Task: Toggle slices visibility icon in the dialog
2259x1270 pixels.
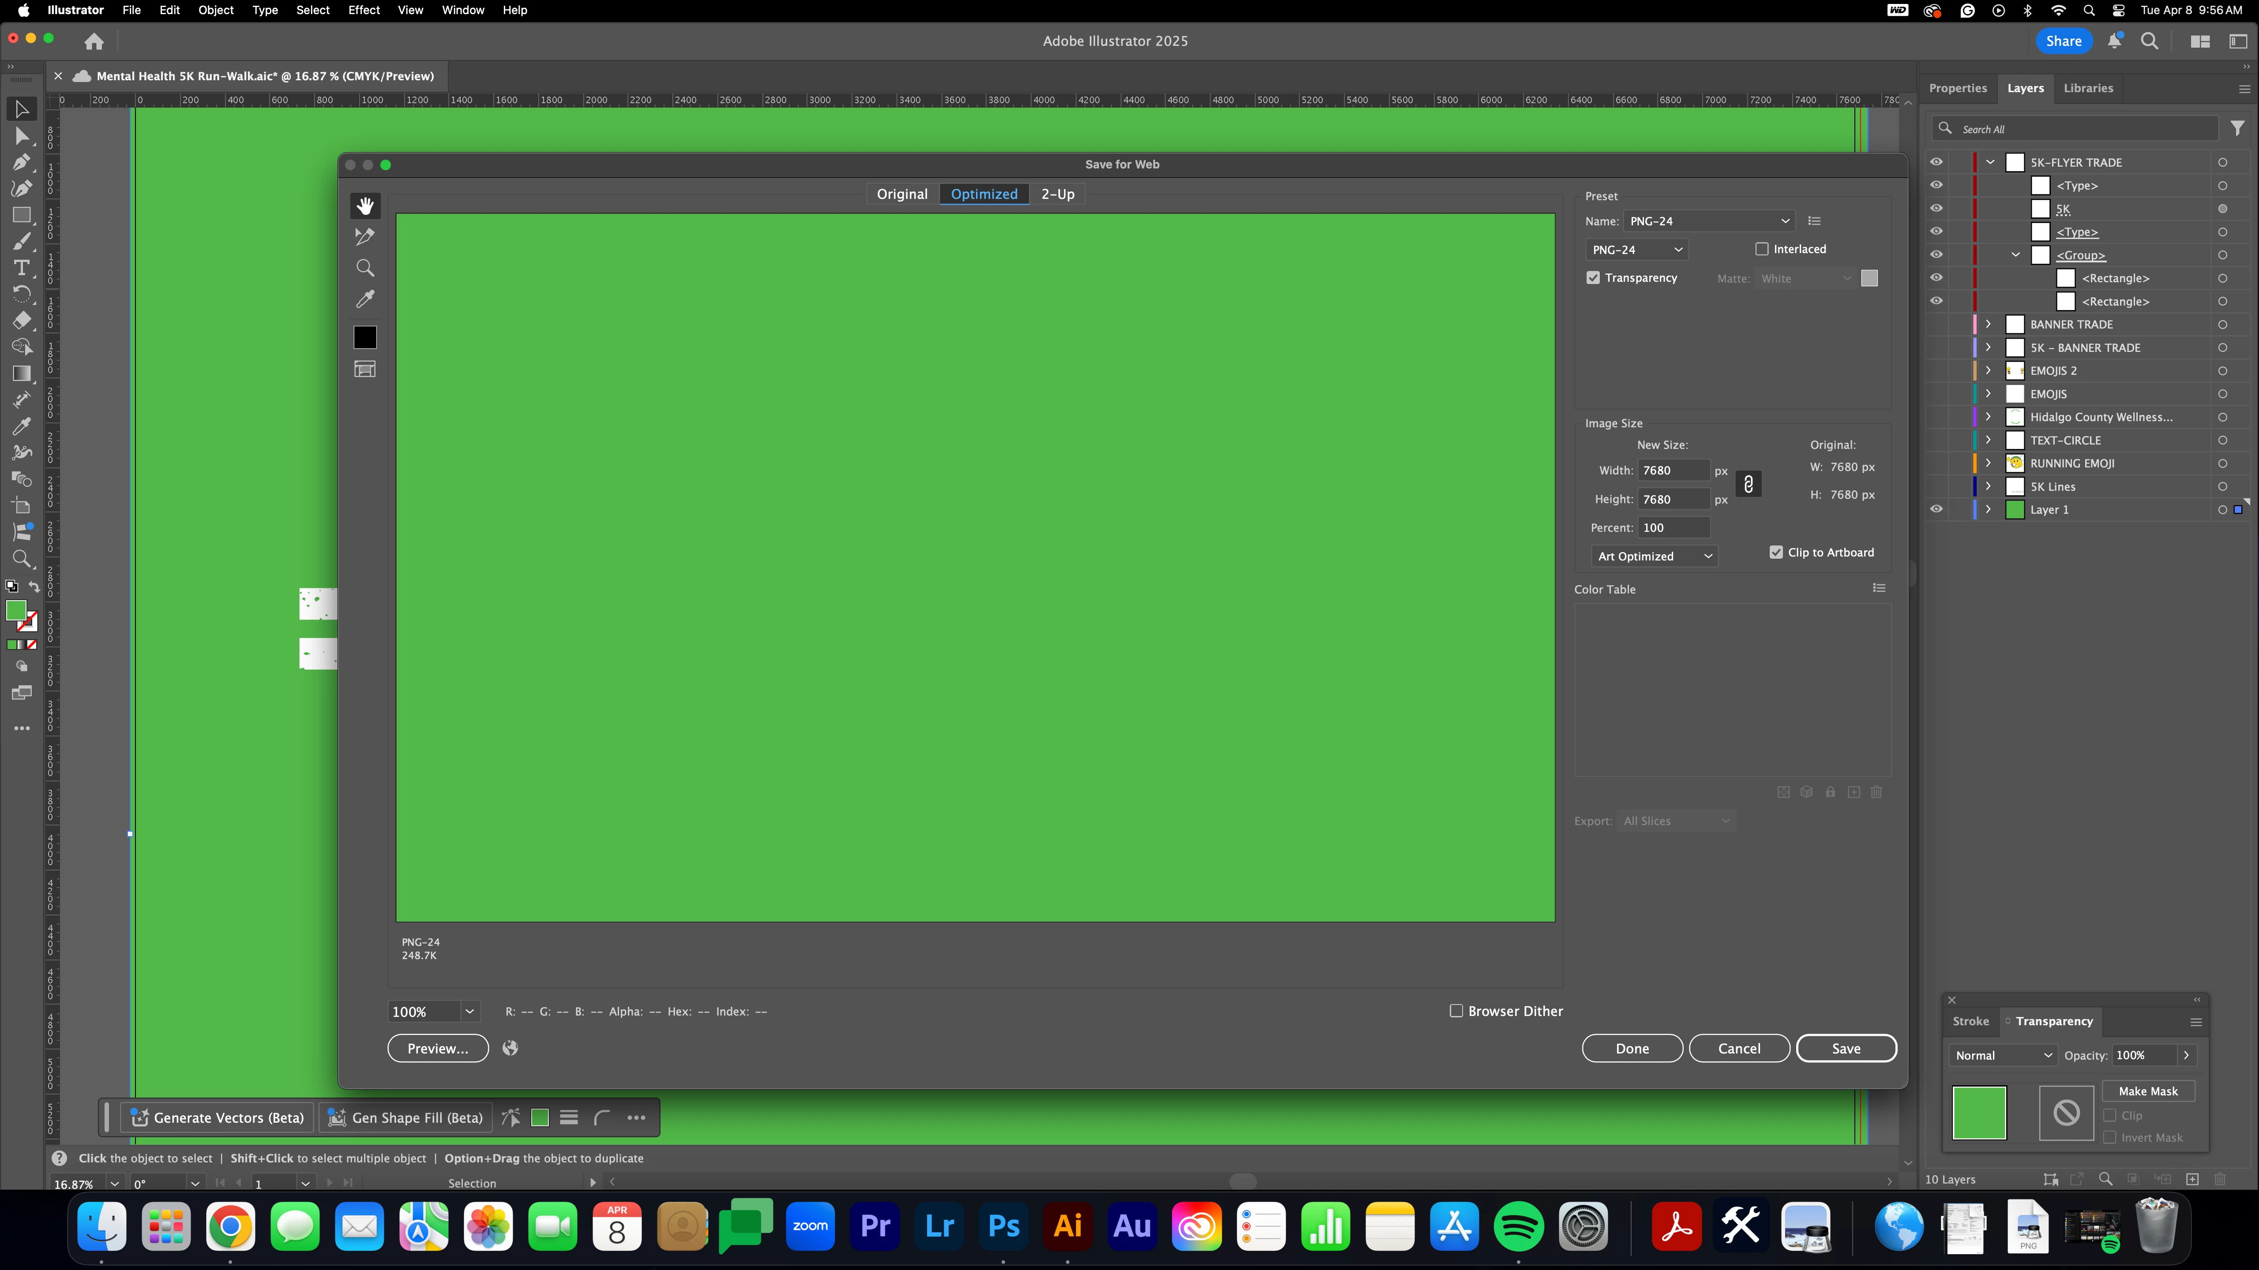Action: click(x=365, y=369)
